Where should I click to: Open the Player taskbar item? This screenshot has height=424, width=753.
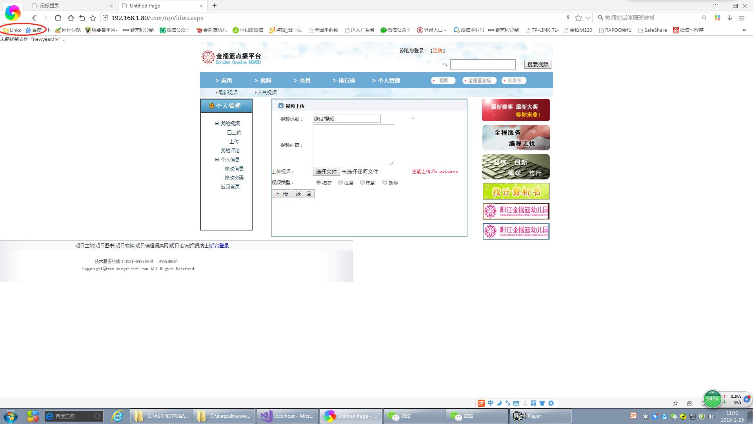tap(540, 416)
